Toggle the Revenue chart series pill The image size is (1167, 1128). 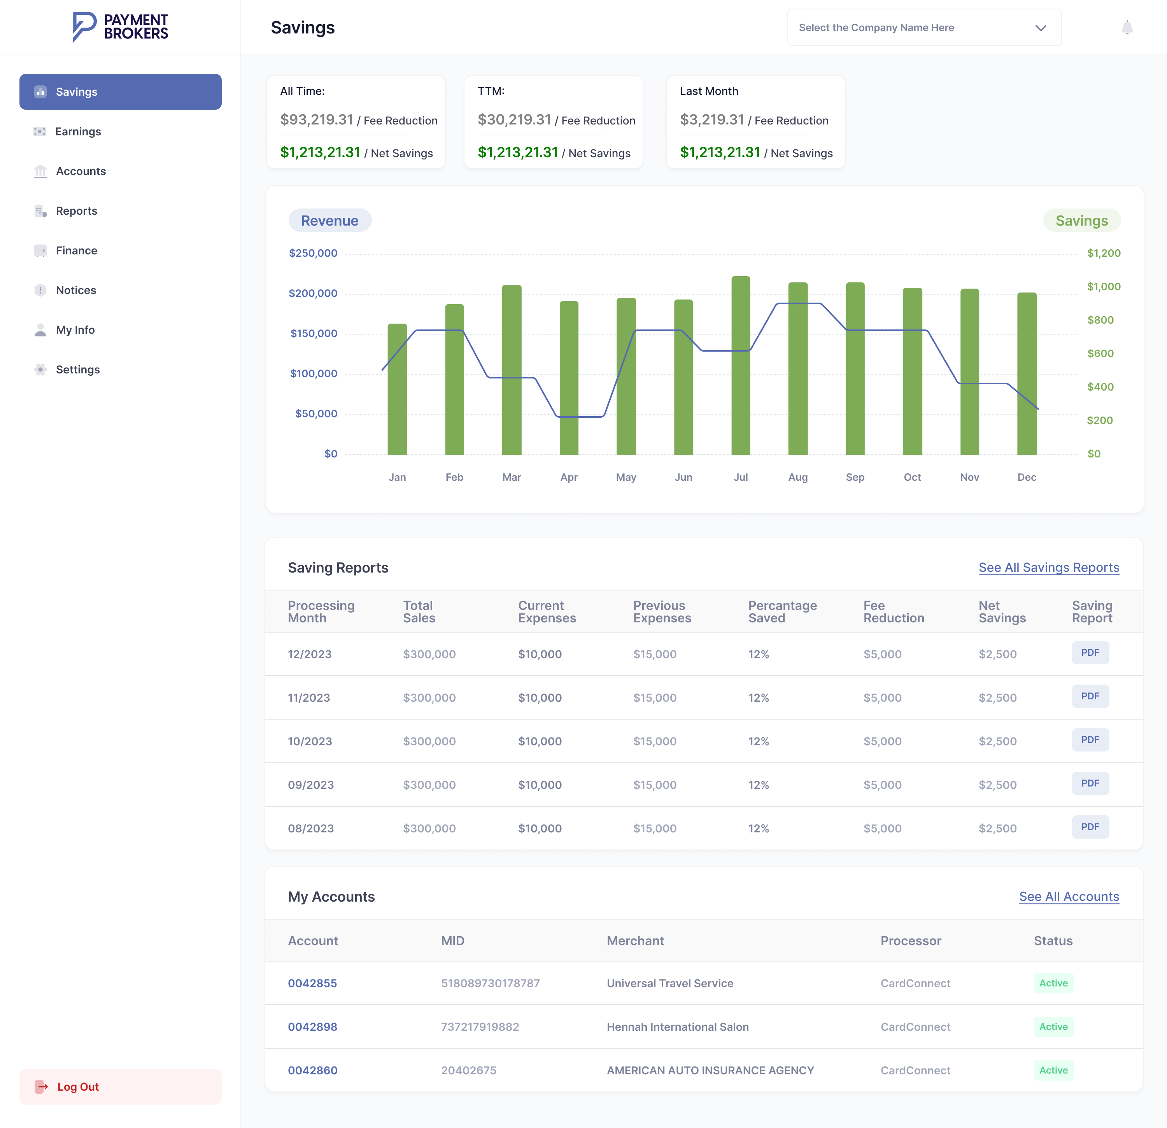click(330, 221)
